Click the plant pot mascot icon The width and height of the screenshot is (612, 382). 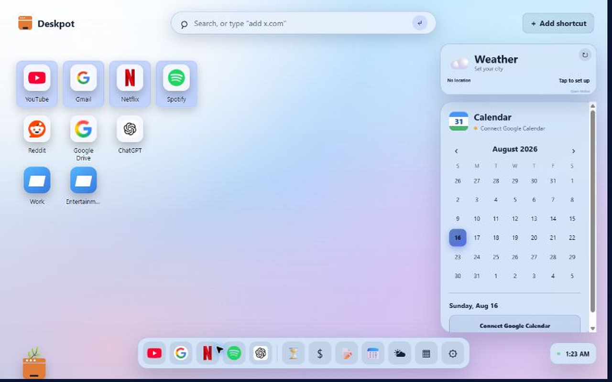coord(34,363)
